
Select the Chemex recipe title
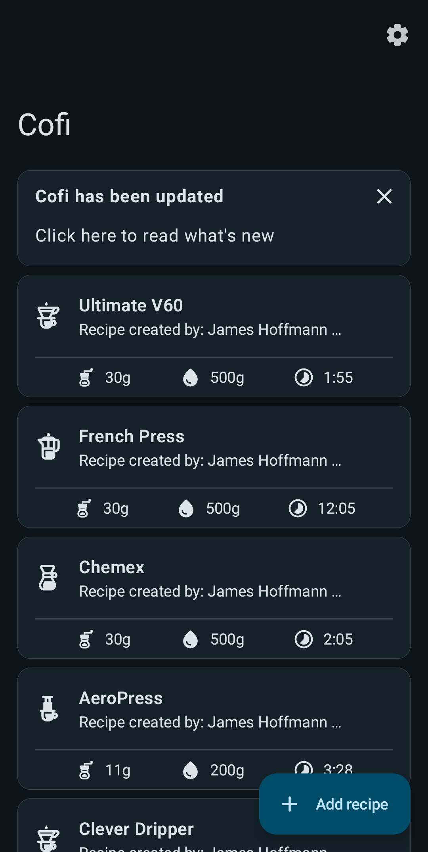(x=112, y=567)
